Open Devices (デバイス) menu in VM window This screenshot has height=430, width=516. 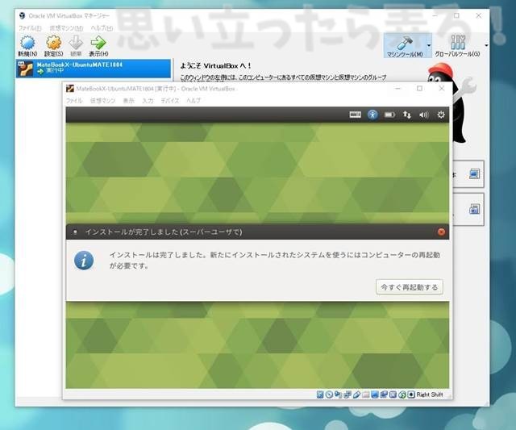[x=170, y=100]
